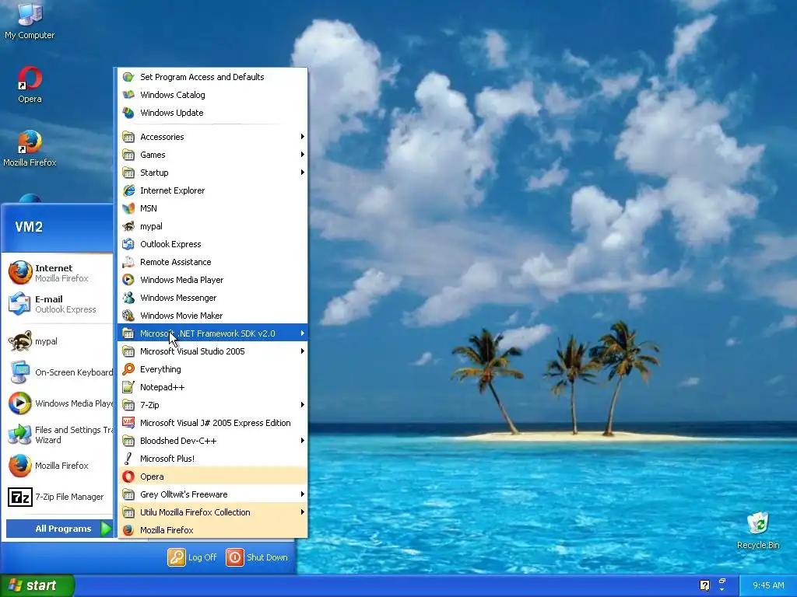
Task: Expand the Startup submenu arrow
Action: click(303, 172)
